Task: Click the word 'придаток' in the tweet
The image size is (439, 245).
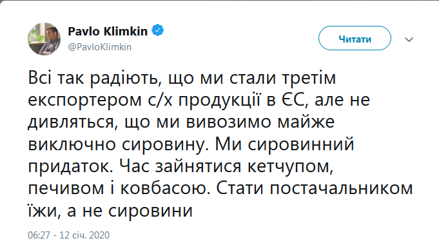Action: pyautogui.click(x=70, y=167)
